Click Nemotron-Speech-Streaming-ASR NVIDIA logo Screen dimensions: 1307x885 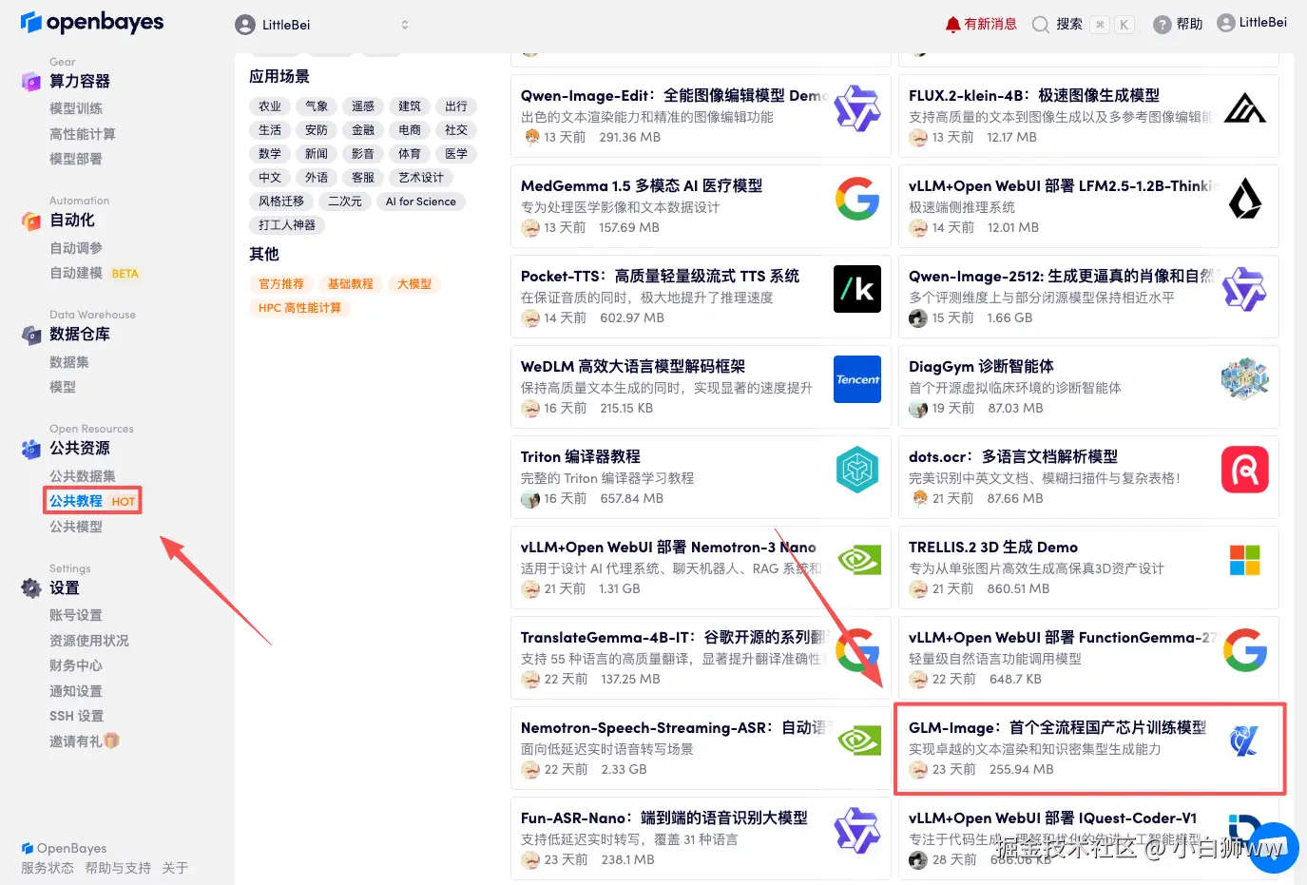[x=859, y=741]
